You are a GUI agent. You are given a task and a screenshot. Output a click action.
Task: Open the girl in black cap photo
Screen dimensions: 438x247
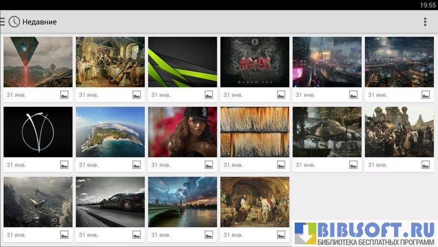pyautogui.click(x=182, y=132)
